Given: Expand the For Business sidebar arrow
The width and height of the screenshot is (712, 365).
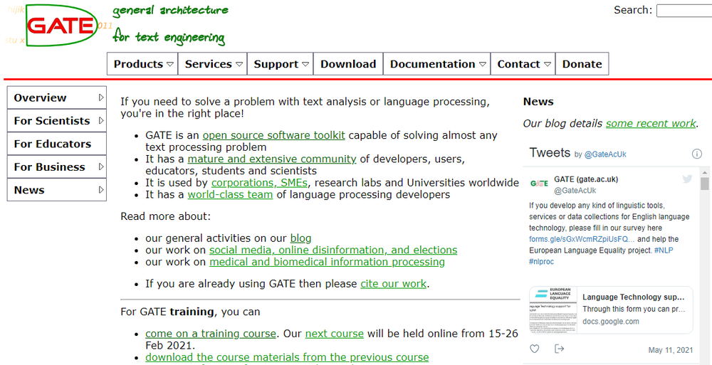Looking at the screenshot, I should point(101,166).
